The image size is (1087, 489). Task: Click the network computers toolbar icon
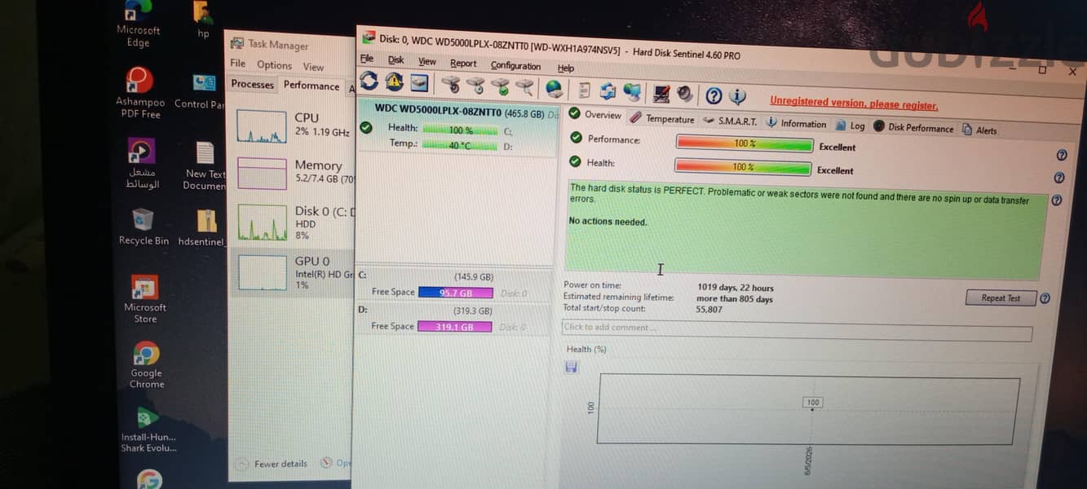[x=632, y=91]
